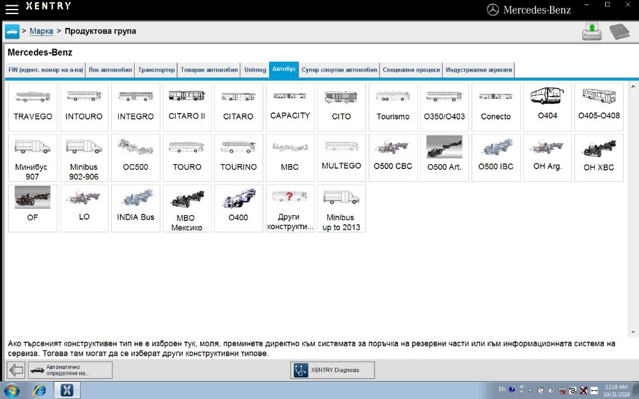Click the blue car home icon

coord(12,31)
